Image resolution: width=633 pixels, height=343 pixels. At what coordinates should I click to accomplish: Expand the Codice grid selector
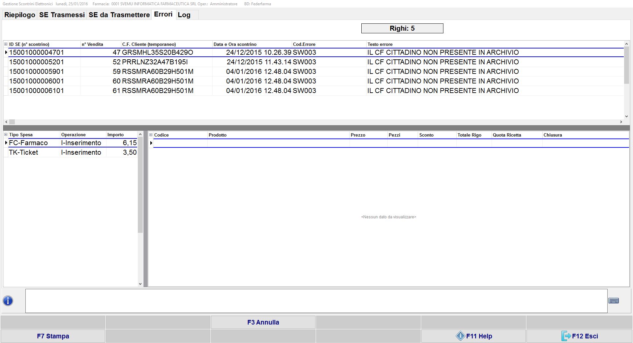coord(151,135)
